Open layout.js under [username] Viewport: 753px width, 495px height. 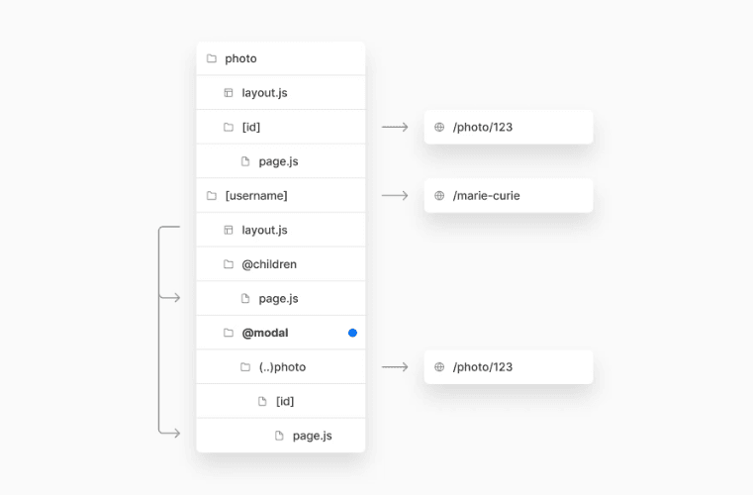click(264, 231)
